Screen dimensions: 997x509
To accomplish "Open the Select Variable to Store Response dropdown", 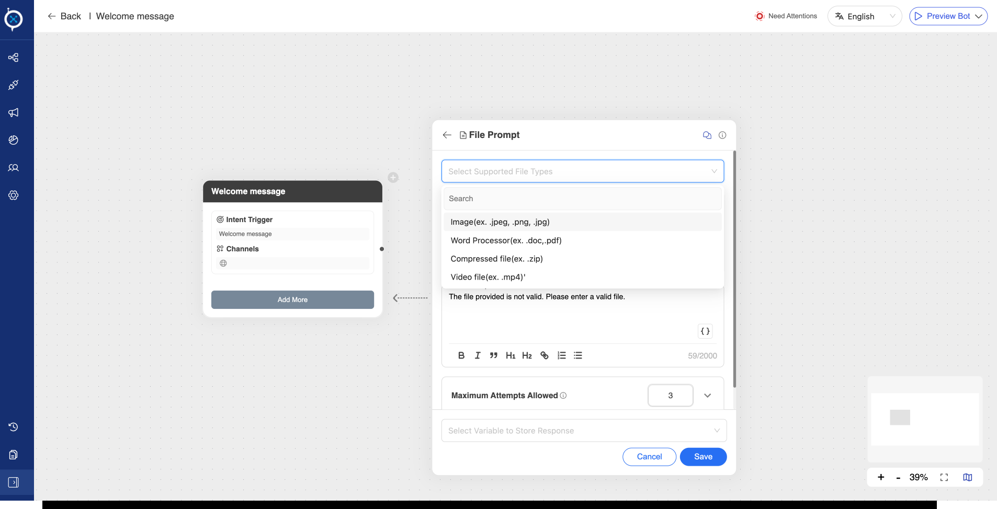I will pos(584,431).
